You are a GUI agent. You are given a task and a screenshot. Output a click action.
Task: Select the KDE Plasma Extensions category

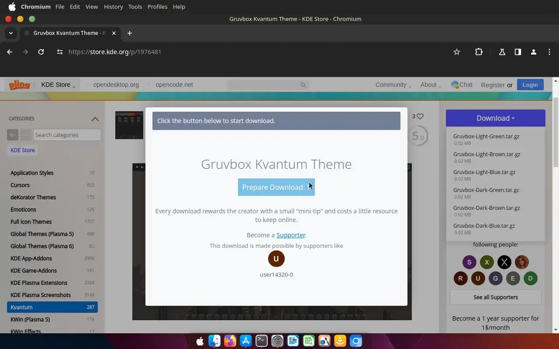[52, 283]
